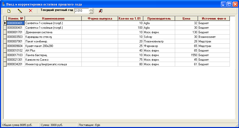Viewport: 239px width, 128px height.
Task: Close the window with the red X
Action: tap(235, 4)
